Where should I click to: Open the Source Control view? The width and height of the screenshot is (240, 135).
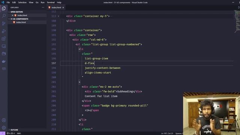(x=4, y=23)
